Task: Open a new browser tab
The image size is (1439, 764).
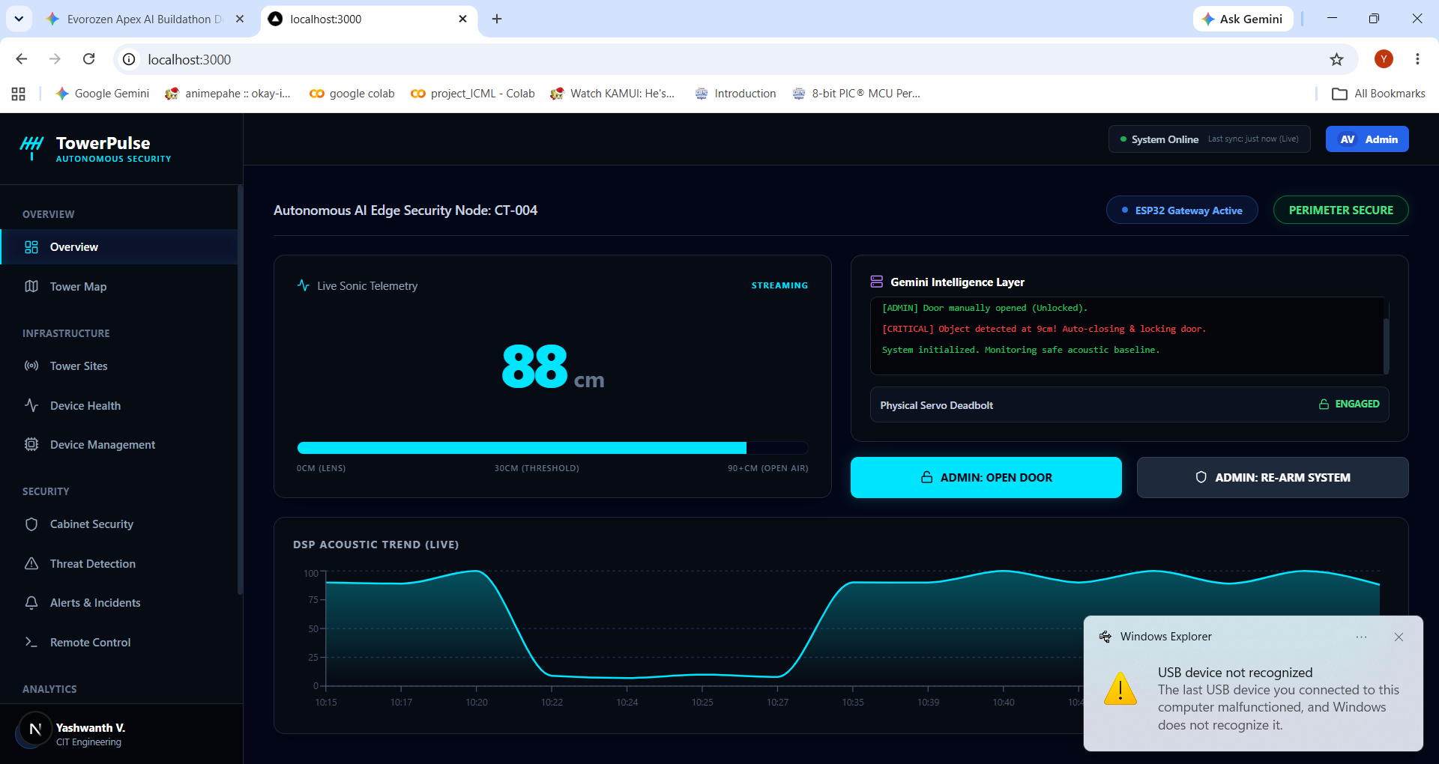Action: (497, 19)
